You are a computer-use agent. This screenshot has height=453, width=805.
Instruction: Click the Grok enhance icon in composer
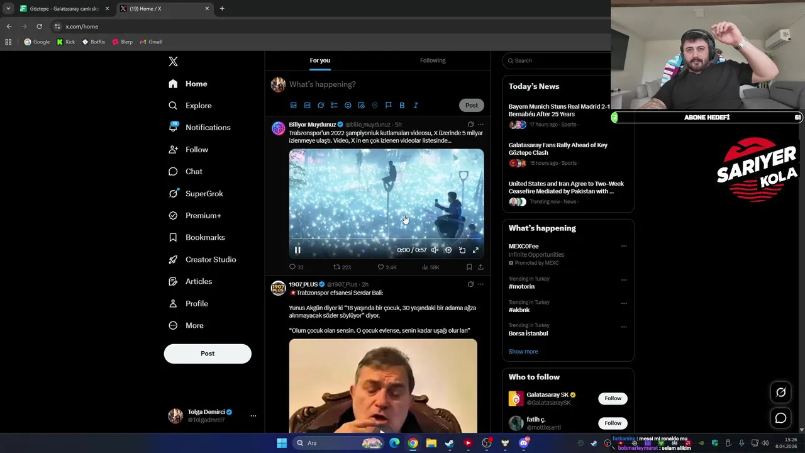[321, 105]
